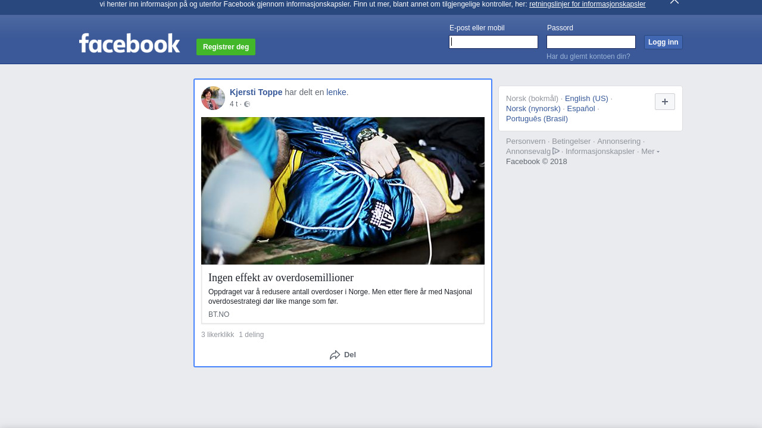Viewport: 762px width, 428px height.
Task: Open the Annonsevalg footer link
Action: (529, 151)
